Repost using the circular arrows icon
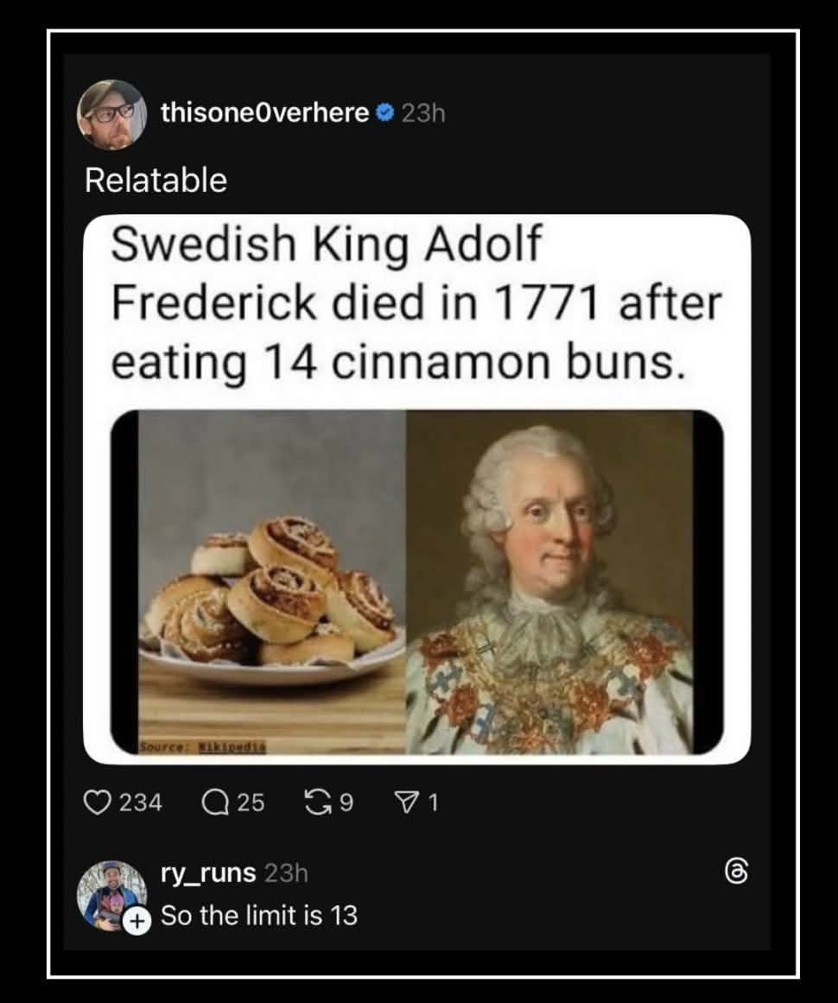838x1003 pixels. 316,803
